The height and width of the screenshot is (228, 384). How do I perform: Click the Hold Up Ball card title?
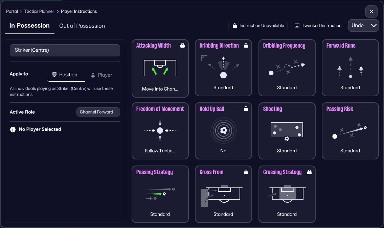pyautogui.click(x=212, y=109)
